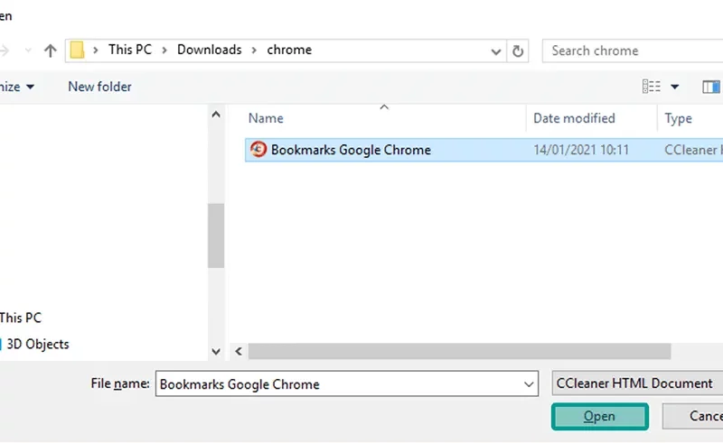This screenshot has width=723, height=443.
Task: Select This PC in navigation pane
Action: (20, 318)
